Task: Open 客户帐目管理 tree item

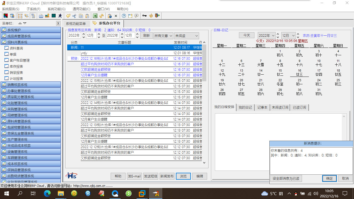Action: (20, 60)
